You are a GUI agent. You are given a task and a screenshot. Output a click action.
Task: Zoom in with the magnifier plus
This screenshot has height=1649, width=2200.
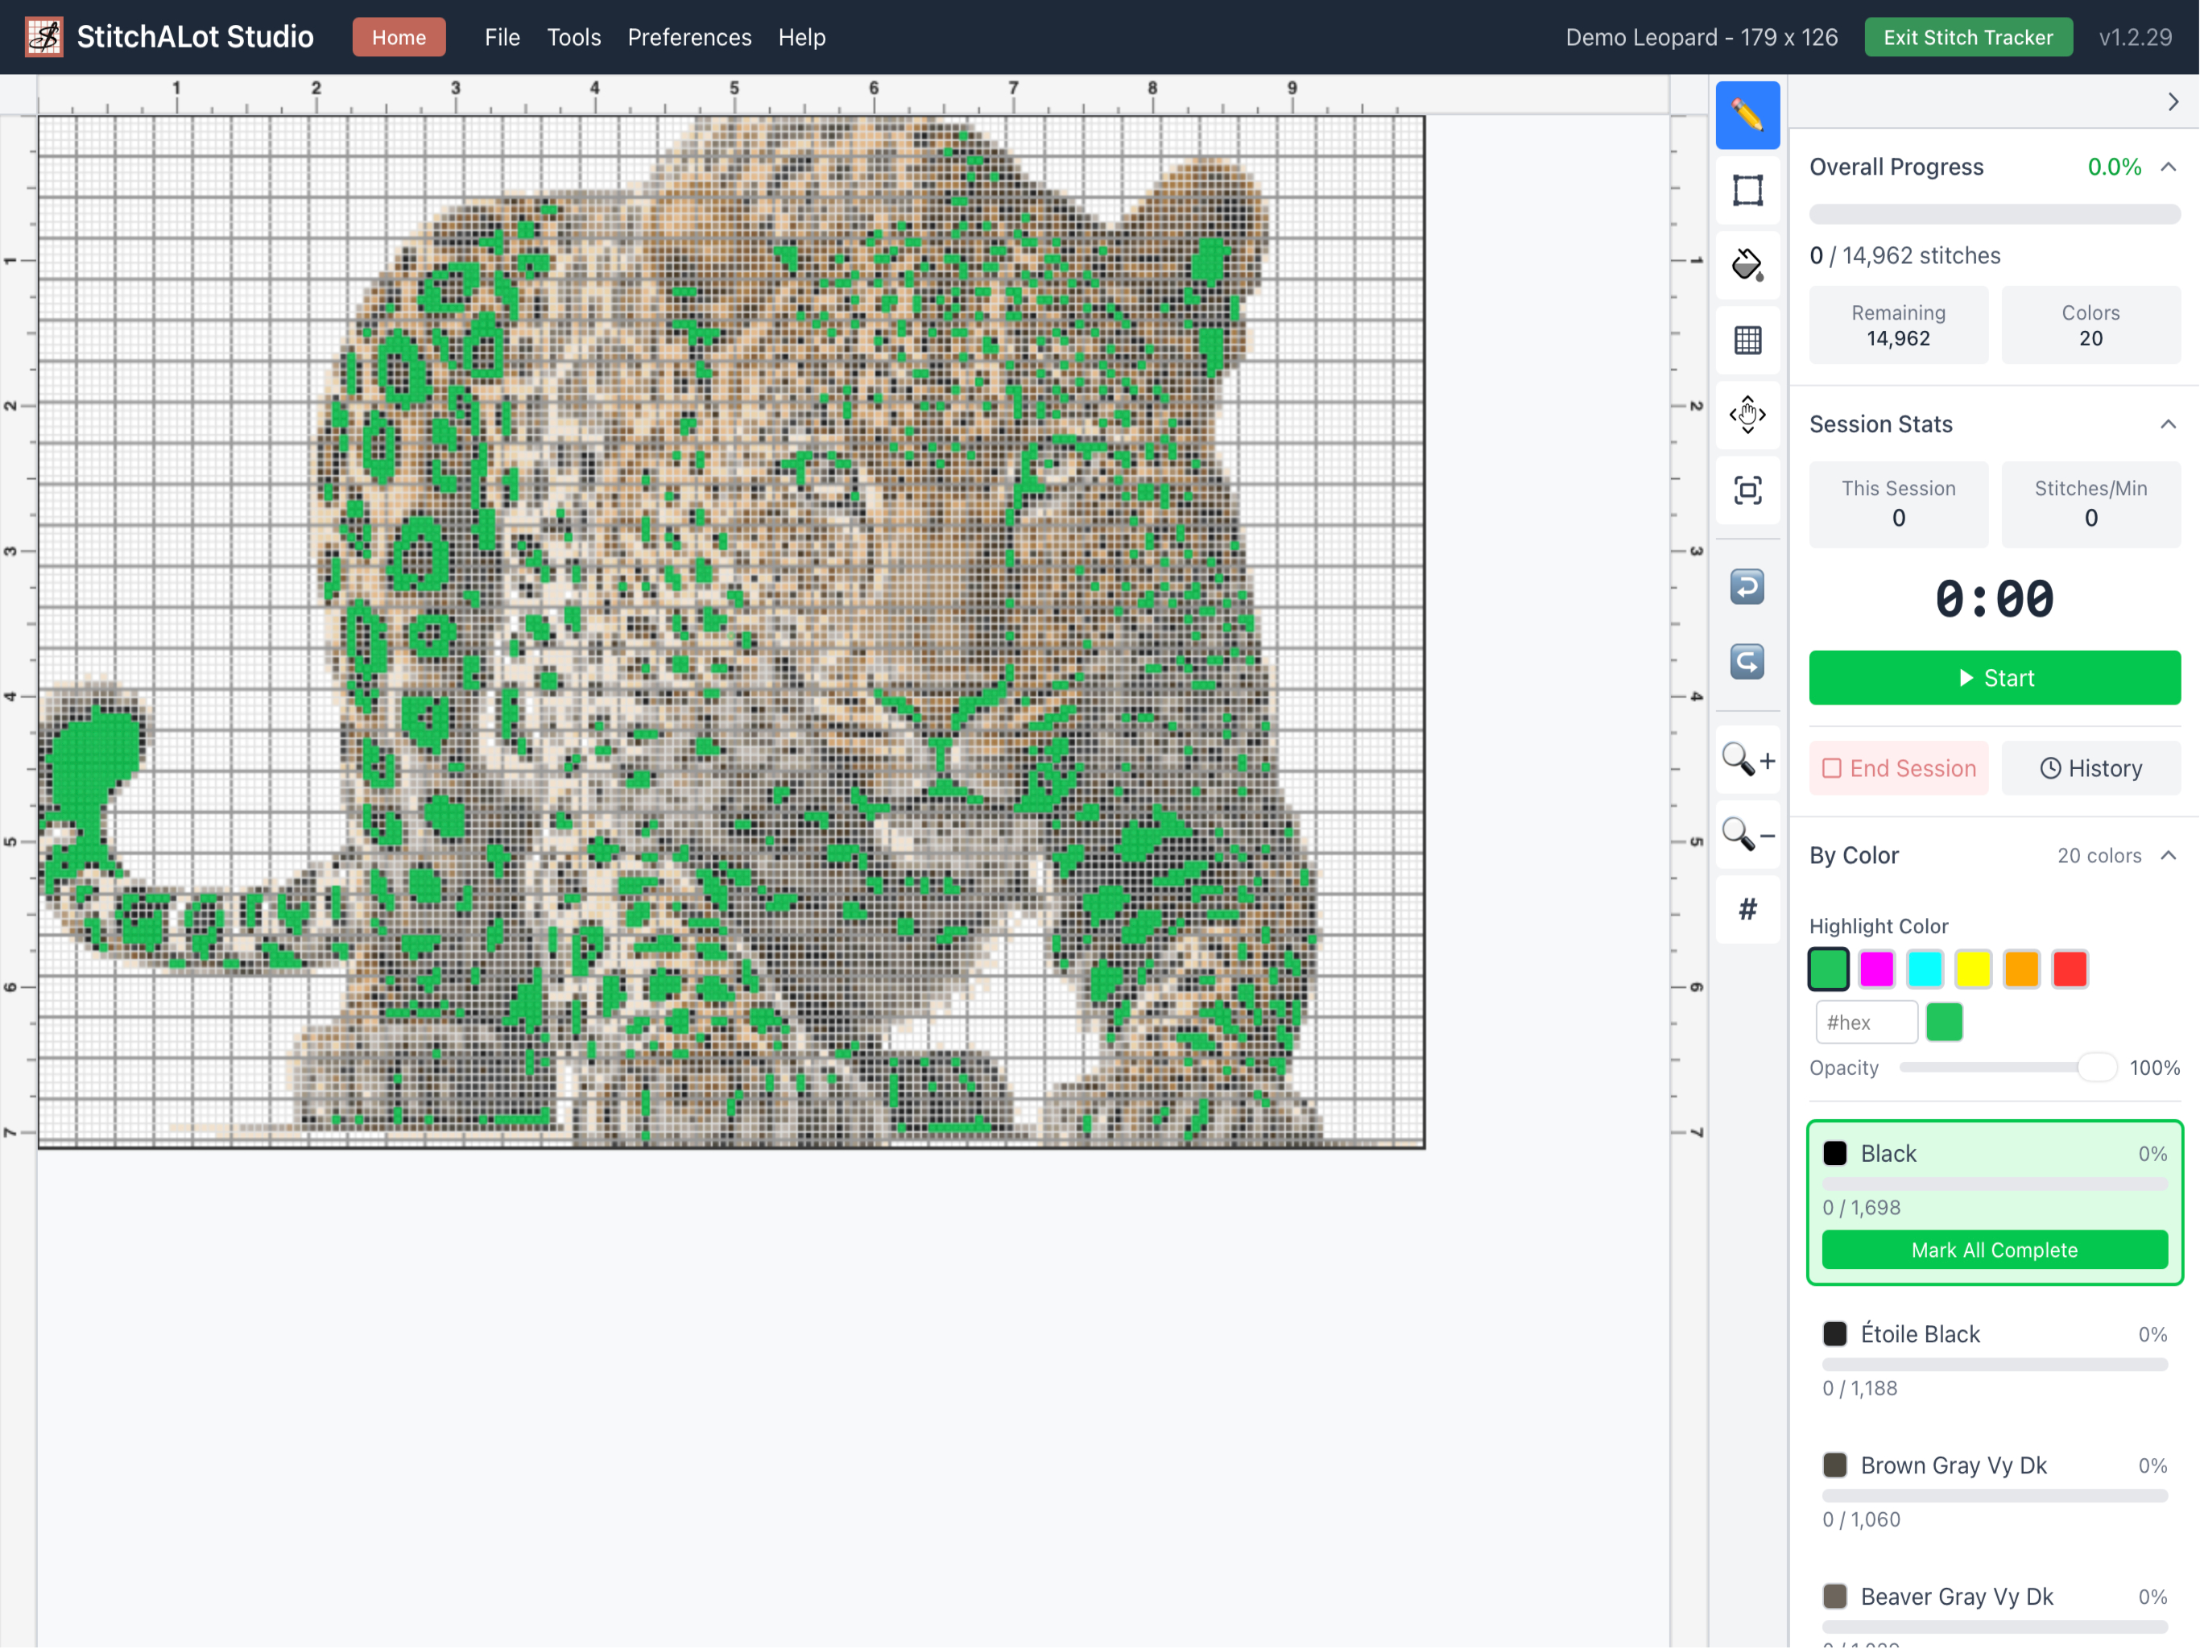(1747, 760)
